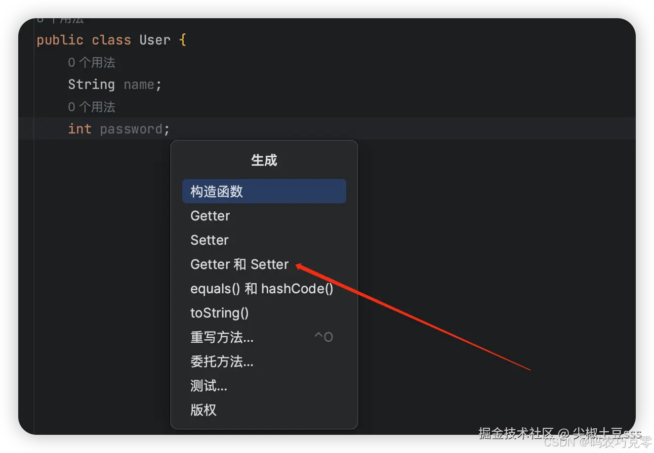
Task: Select the 测试... menu entry
Action: tap(208, 386)
